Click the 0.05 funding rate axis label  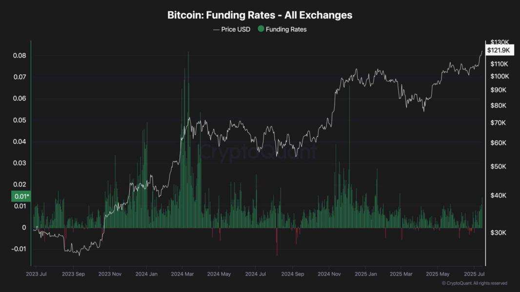pos(20,120)
